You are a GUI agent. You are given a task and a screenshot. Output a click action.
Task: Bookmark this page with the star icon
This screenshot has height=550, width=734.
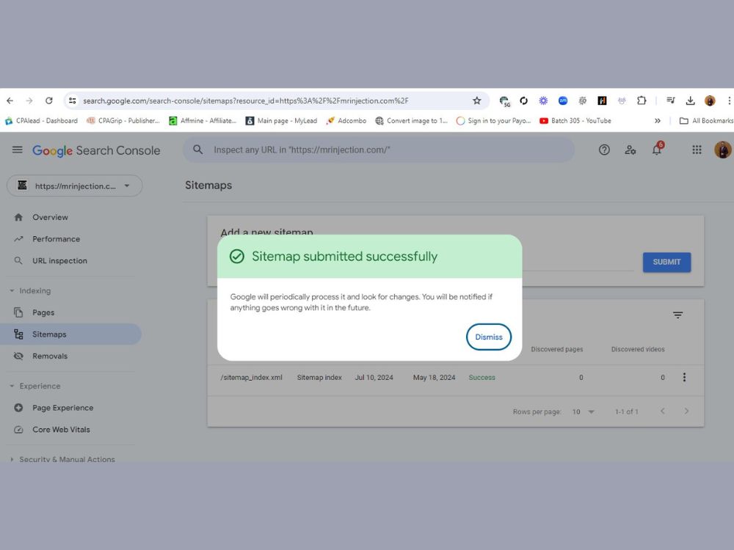[476, 100]
